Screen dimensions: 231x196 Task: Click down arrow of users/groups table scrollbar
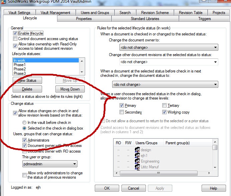click(x=215, y=167)
